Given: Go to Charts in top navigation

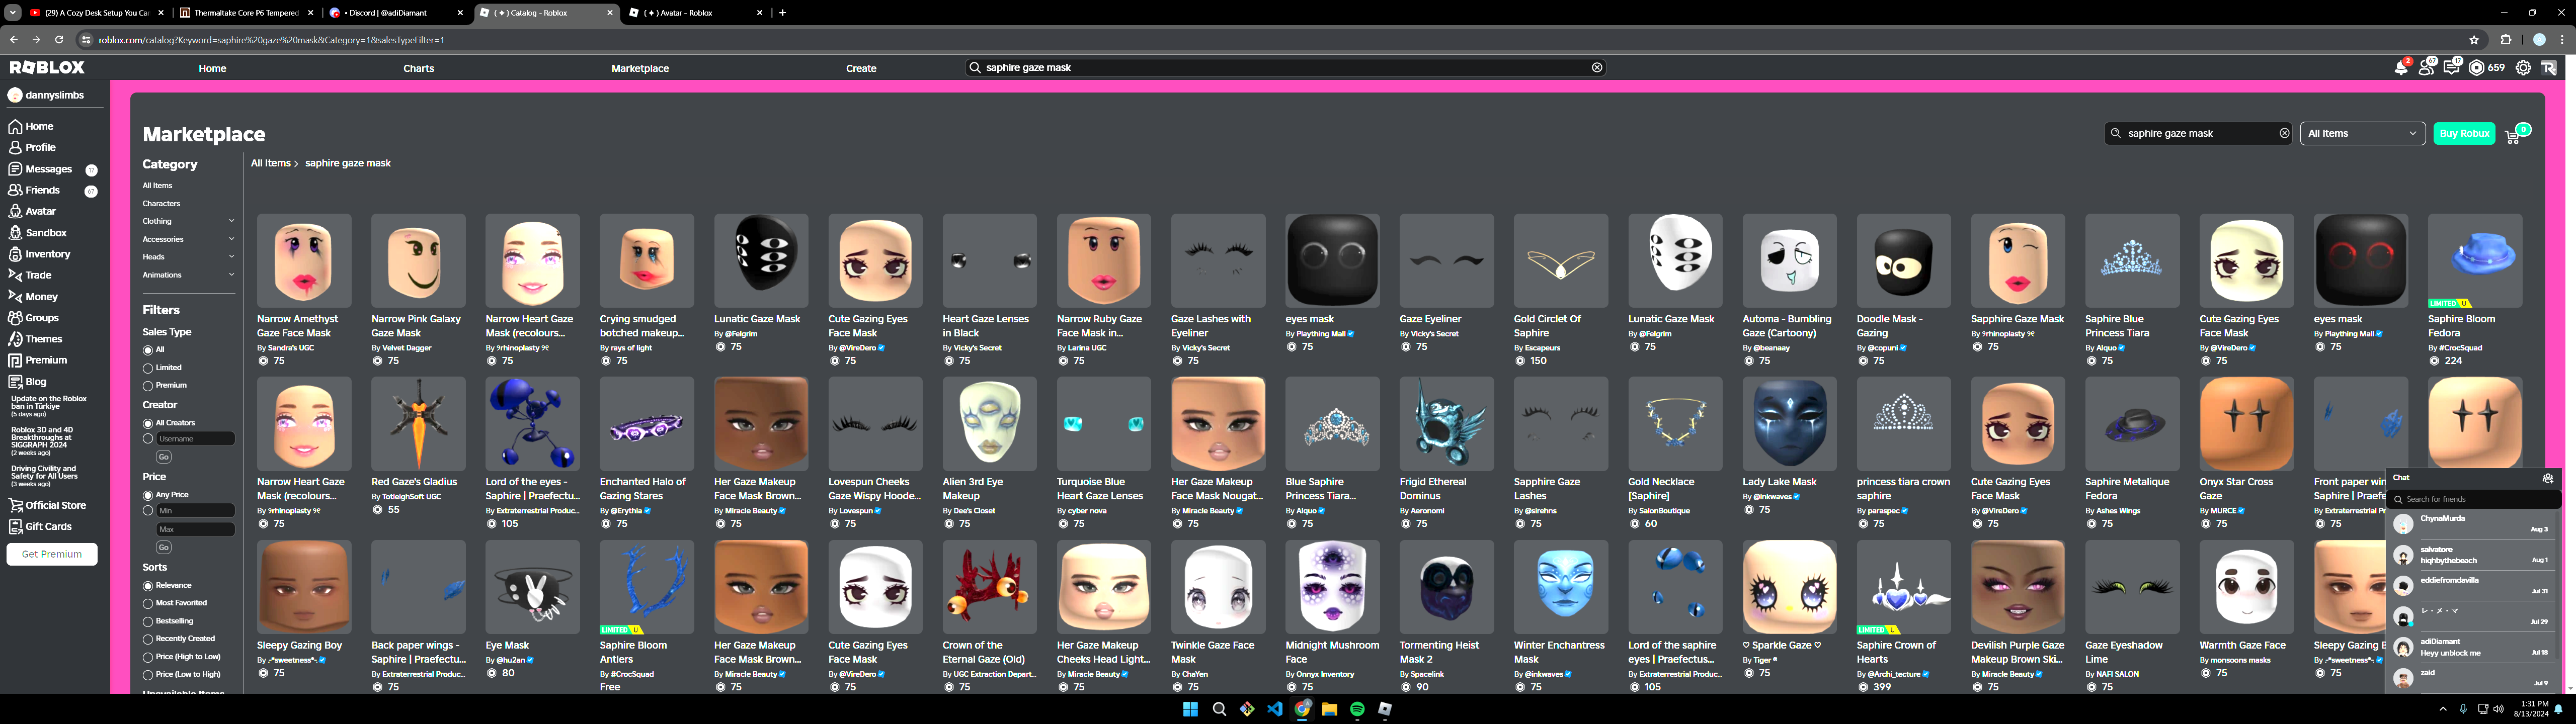Looking at the screenshot, I should coord(418,68).
